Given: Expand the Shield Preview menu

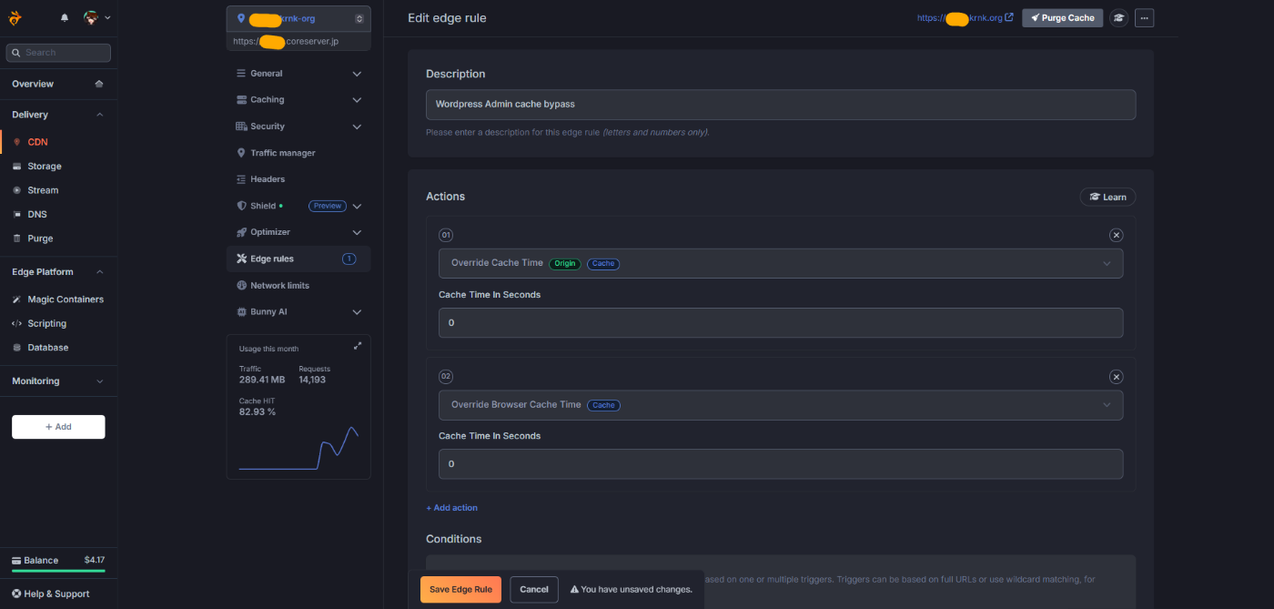Looking at the screenshot, I should [x=357, y=207].
